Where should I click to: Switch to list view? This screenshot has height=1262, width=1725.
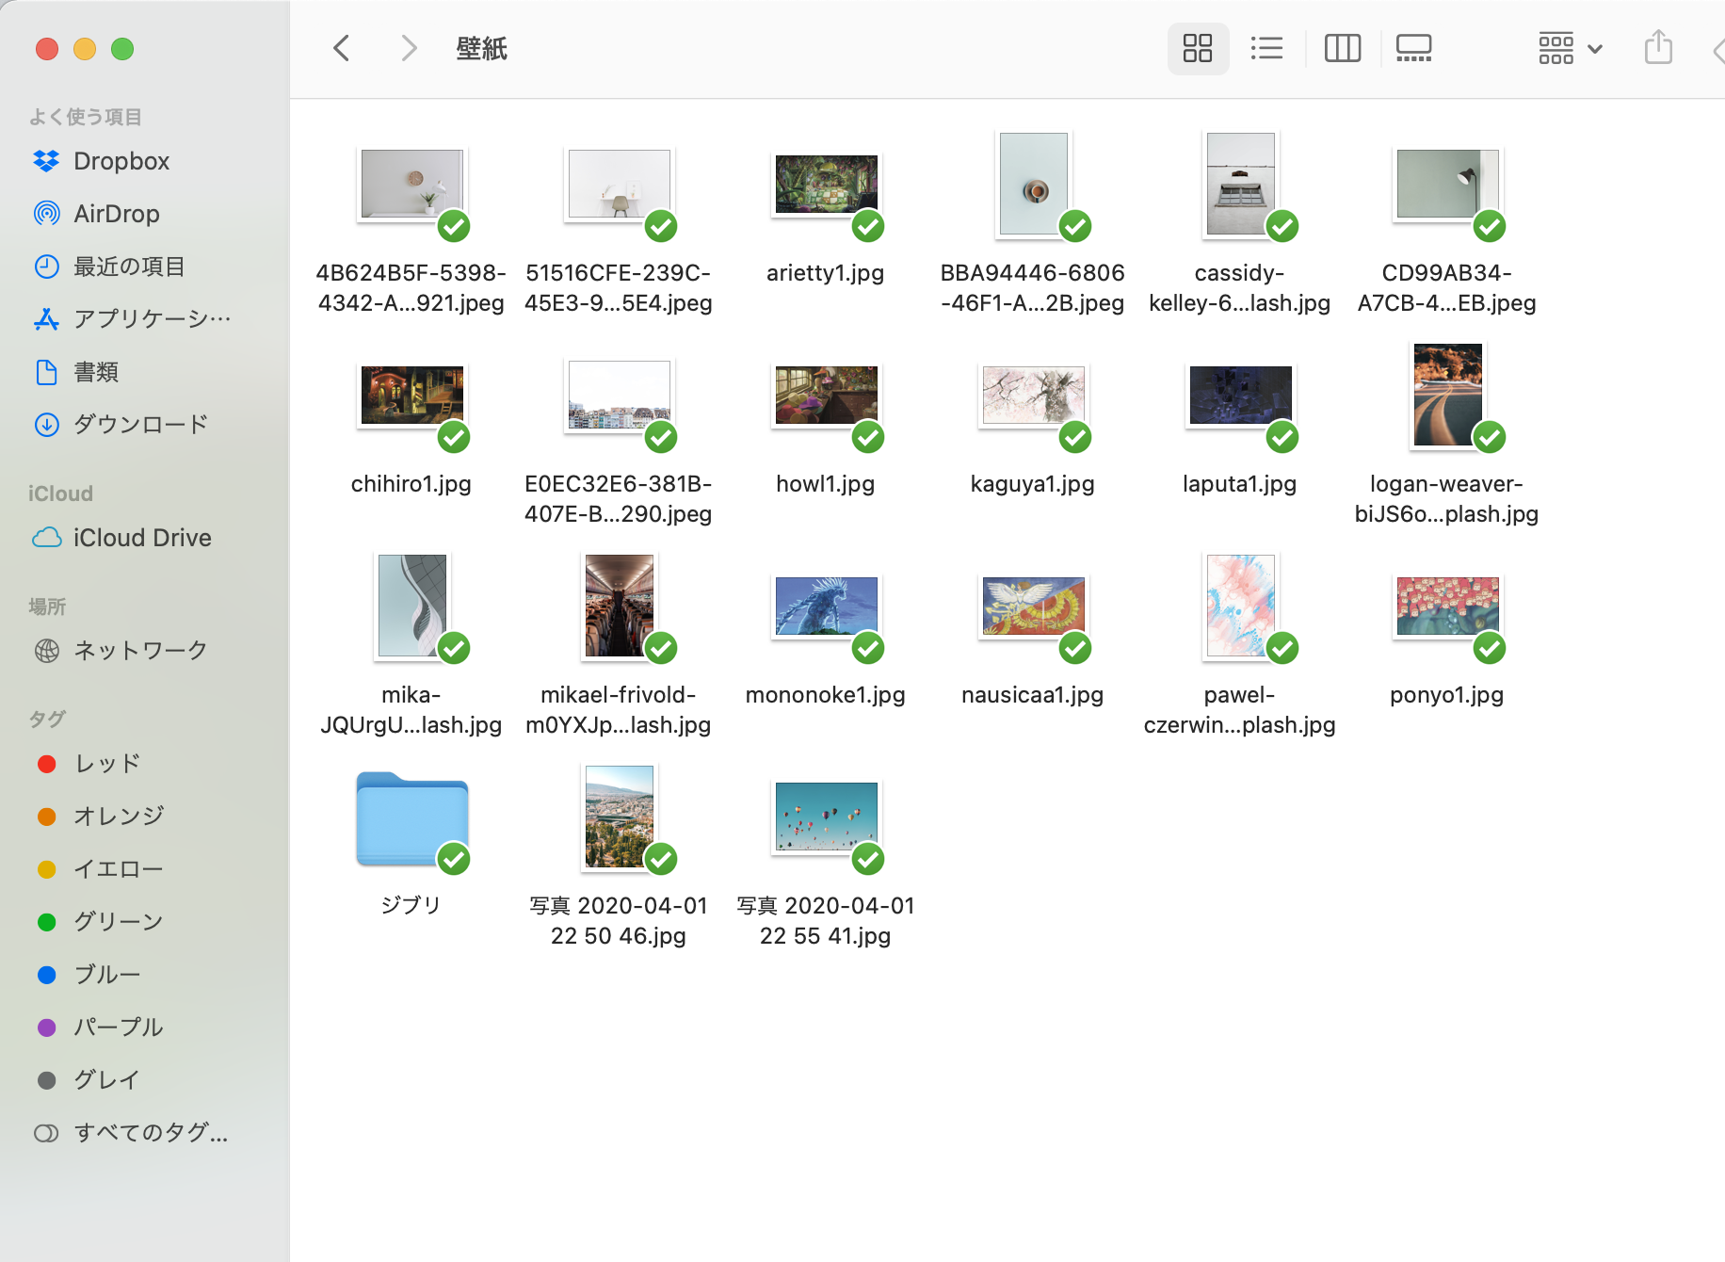point(1266,48)
